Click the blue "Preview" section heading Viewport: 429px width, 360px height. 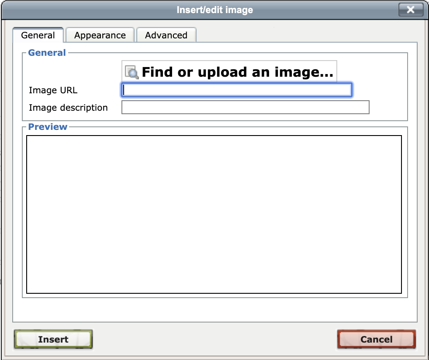point(48,127)
